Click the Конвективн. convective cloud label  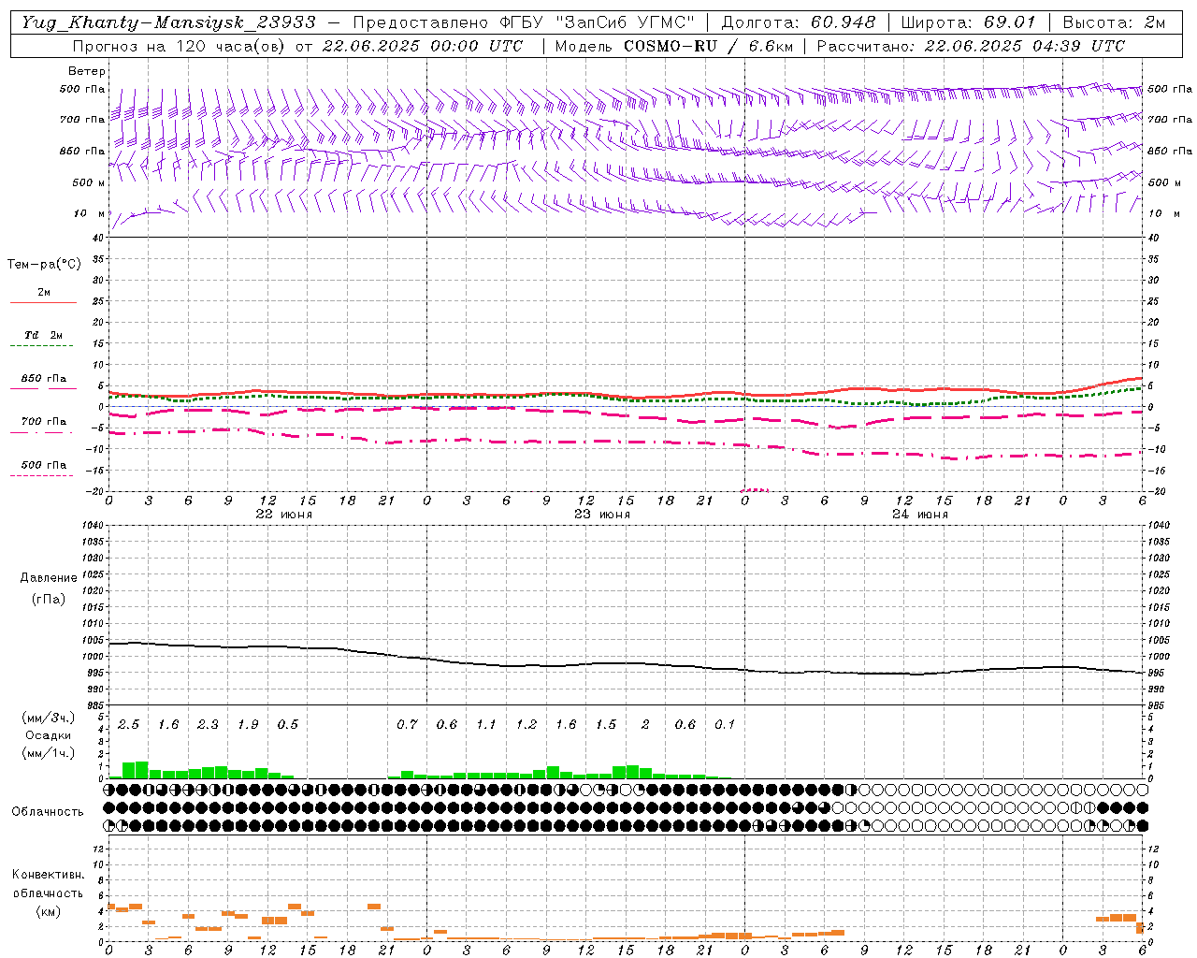(x=48, y=875)
